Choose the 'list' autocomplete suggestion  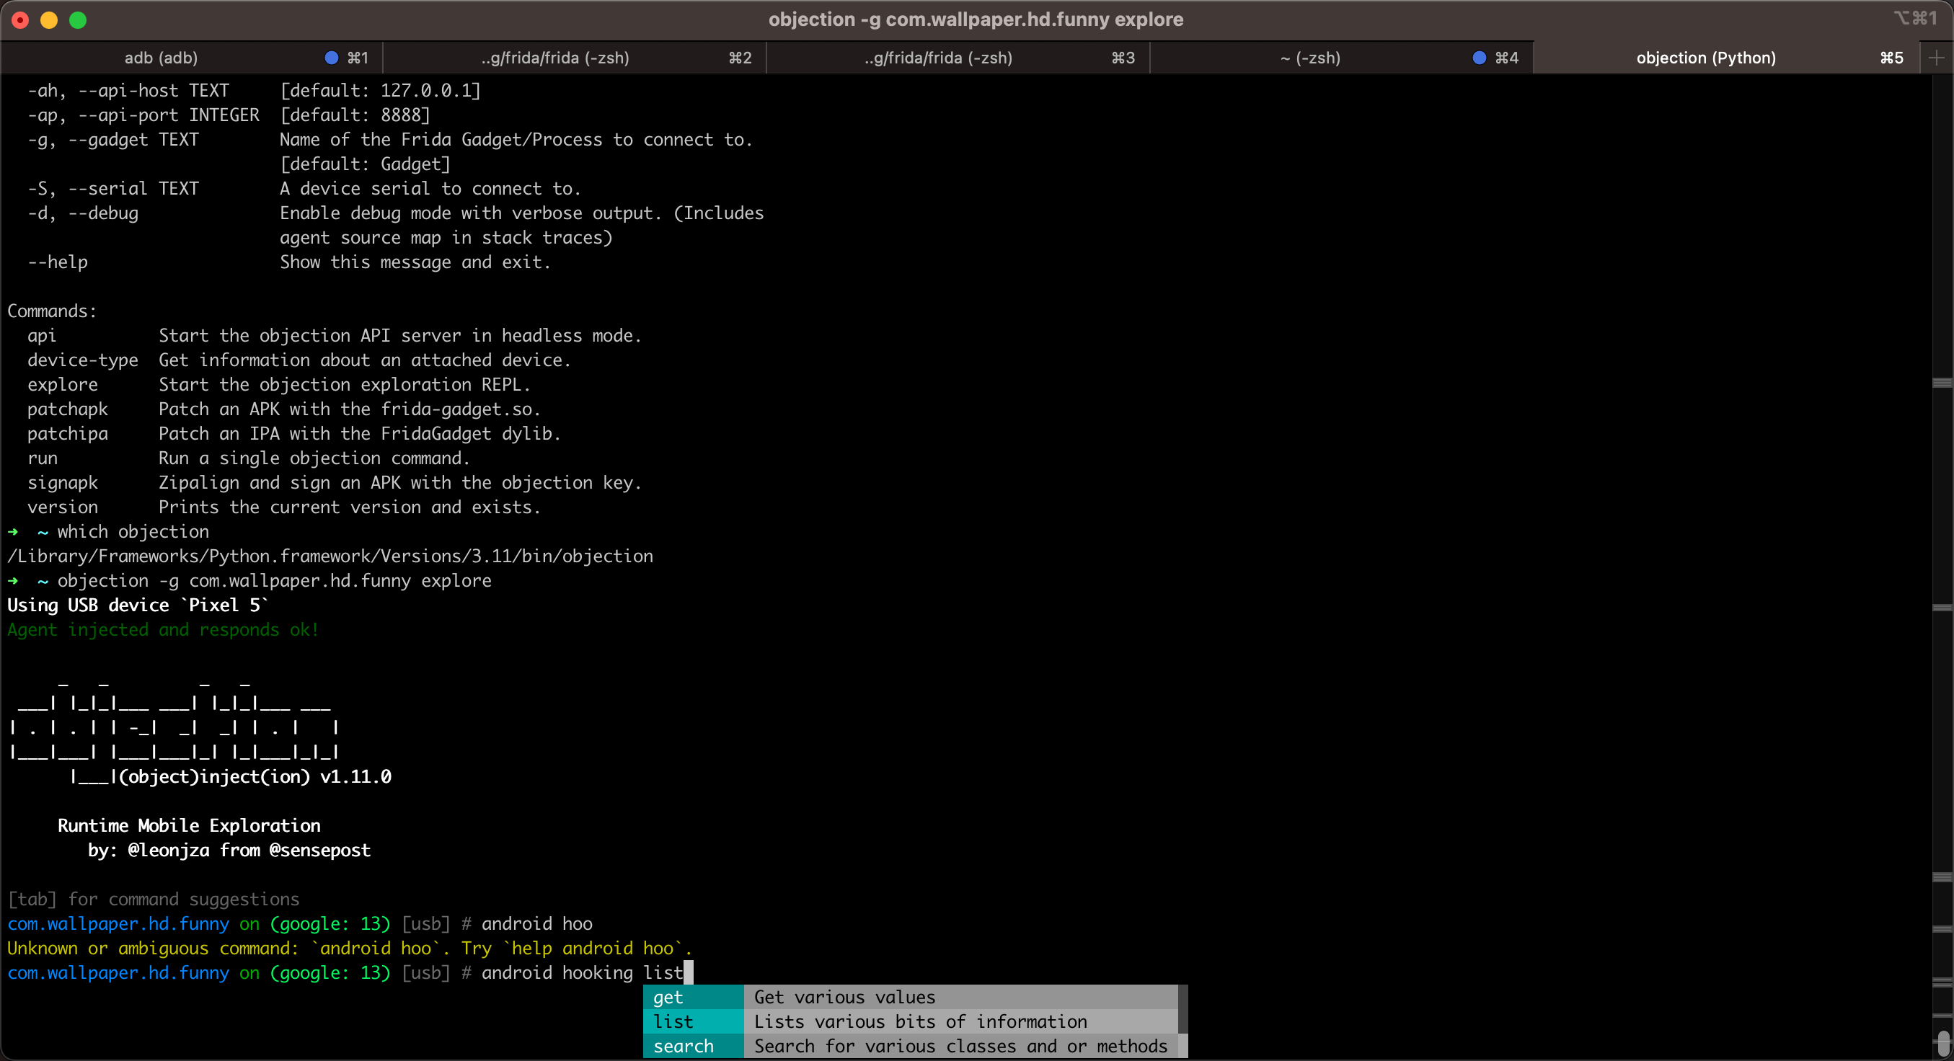pyautogui.click(x=692, y=1021)
